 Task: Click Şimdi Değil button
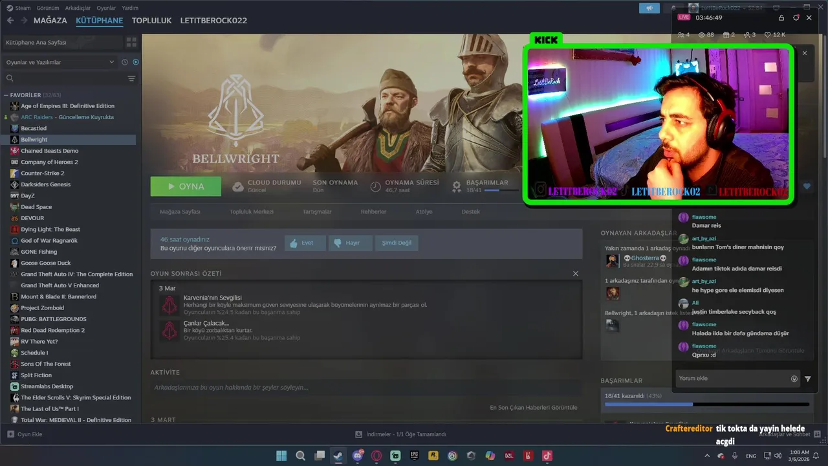coord(397,243)
